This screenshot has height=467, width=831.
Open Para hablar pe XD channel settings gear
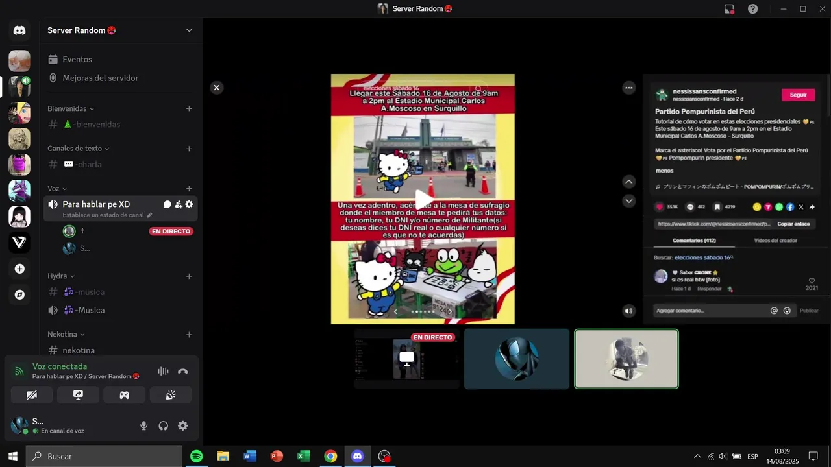[x=189, y=204]
